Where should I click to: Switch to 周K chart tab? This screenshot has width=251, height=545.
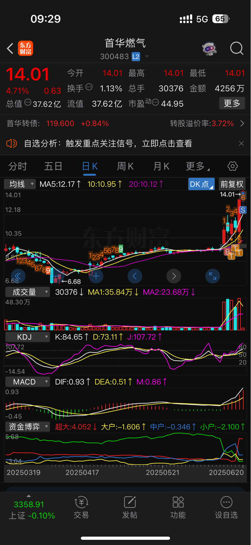tap(125, 166)
